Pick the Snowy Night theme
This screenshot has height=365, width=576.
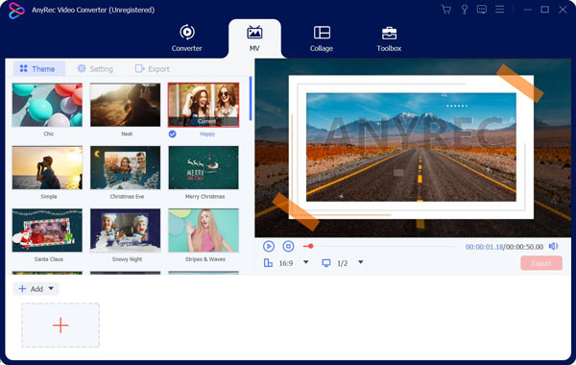tap(125, 231)
